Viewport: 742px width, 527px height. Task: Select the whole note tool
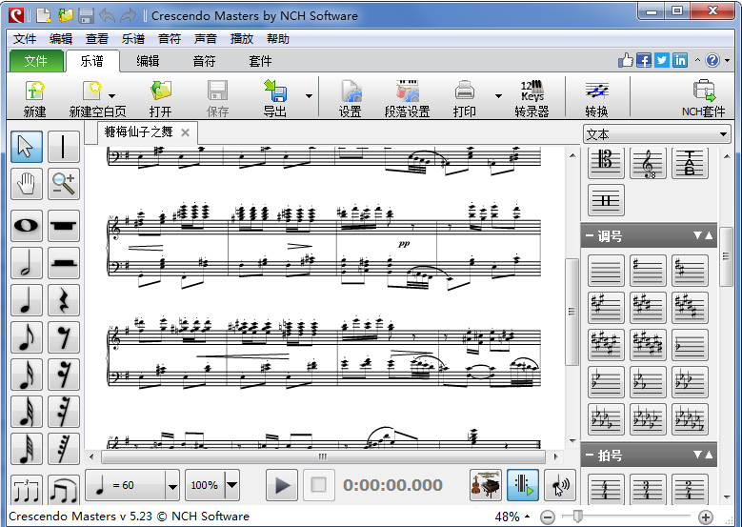tap(27, 226)
